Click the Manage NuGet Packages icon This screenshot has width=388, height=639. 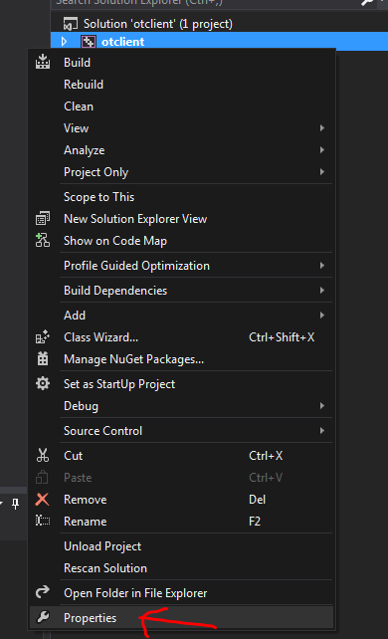(43, 359)
